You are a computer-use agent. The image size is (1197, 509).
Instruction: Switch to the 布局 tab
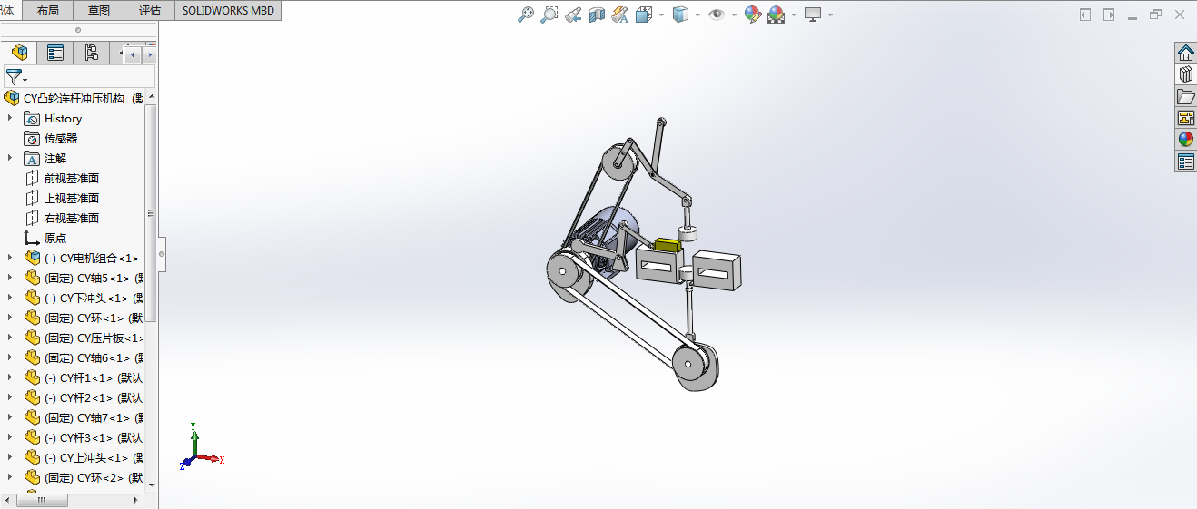(48, 11)
